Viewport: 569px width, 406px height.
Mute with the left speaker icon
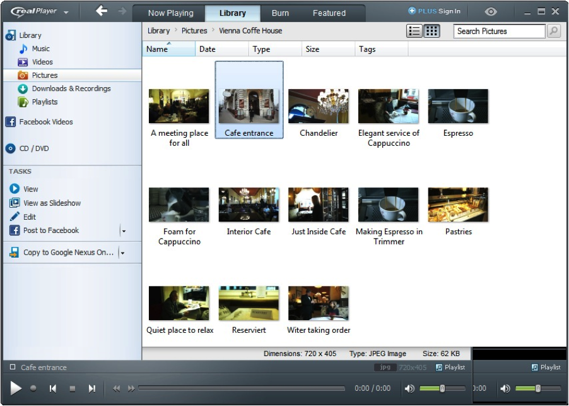click(x=409, y=388)
